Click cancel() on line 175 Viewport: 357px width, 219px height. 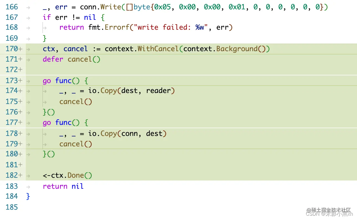[x=76, y=102]
